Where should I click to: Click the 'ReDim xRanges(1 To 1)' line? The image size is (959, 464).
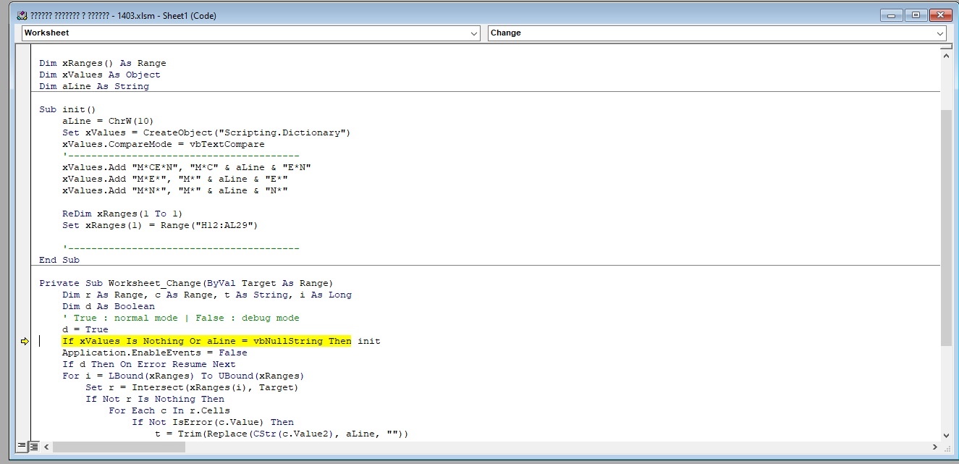pos(122,214)
